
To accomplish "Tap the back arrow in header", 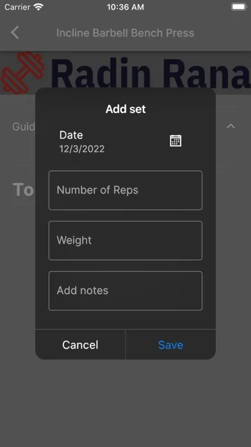I will (15, 32).
